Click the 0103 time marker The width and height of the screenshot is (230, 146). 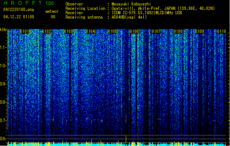[68, 31]
